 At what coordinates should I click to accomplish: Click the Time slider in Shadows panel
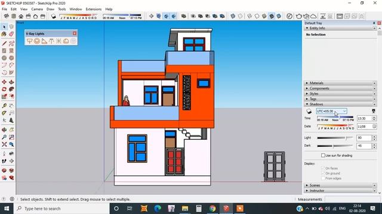(335, 117)
